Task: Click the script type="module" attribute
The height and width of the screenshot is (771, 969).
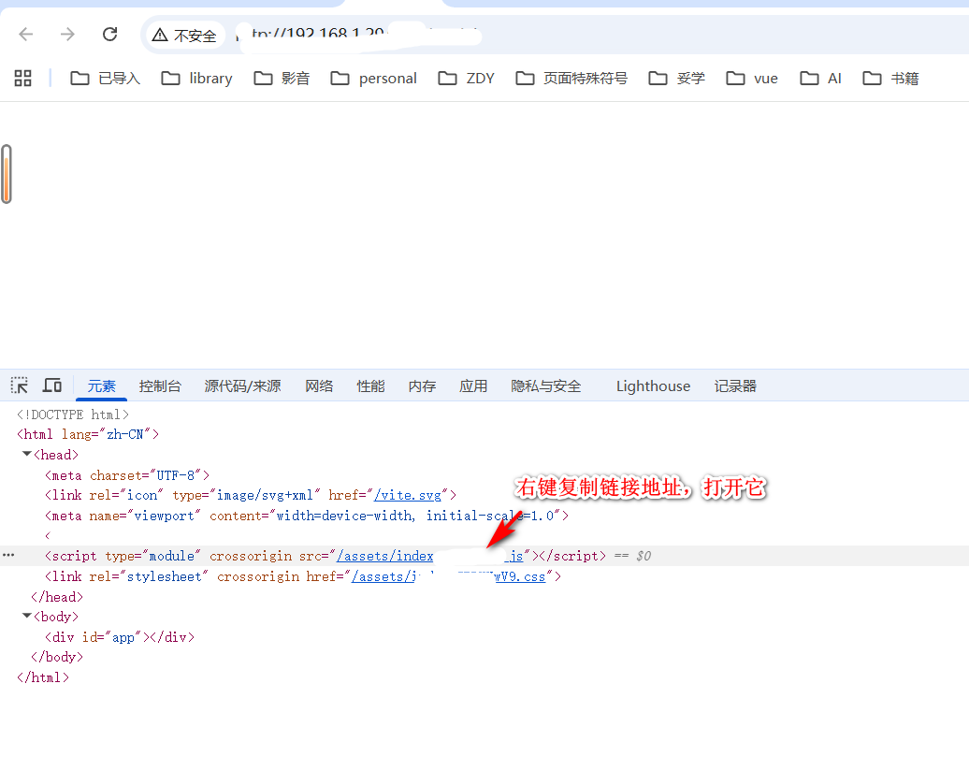Action: [153, 556]
